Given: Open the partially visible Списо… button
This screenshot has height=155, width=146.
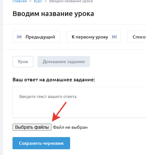Looking at the screenshot, I should [137, 37].
